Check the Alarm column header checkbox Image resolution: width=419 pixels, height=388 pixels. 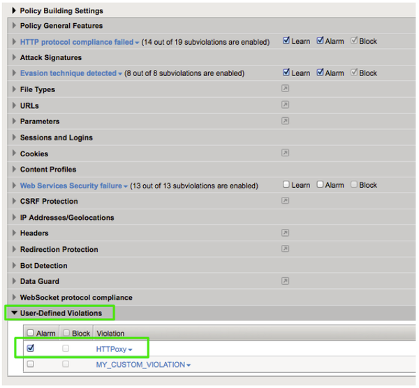click(30, 334)
